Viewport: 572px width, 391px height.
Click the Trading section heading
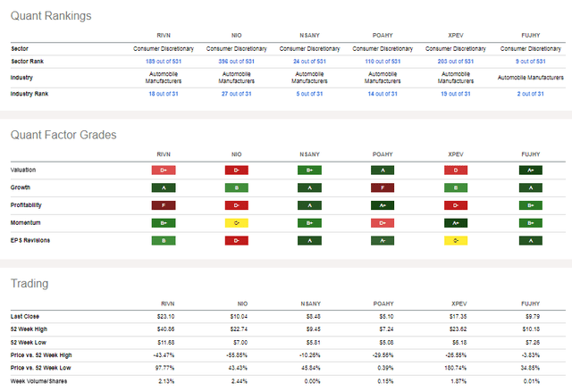tap(29, 284)
